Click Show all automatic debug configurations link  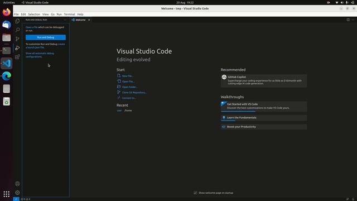pyautogui.click(x=40, y=55)
